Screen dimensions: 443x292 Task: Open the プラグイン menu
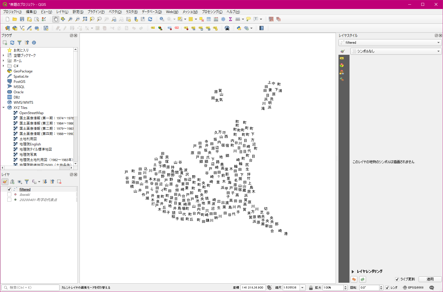(x=96, y=12)
